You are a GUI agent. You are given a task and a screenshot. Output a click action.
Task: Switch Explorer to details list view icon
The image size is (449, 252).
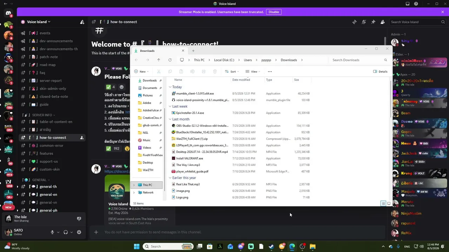(x=383, y=203)
